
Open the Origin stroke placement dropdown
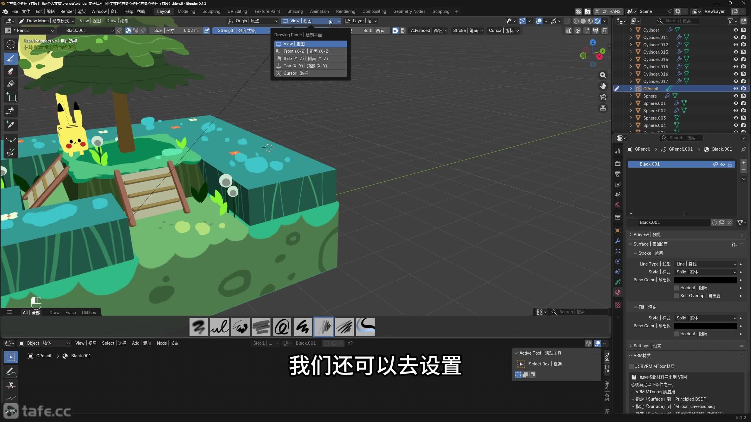pyautogui.click(x=253, y=21)
